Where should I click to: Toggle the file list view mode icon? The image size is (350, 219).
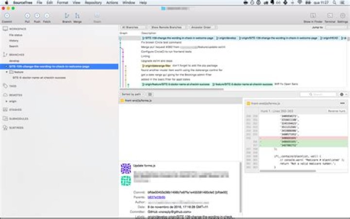(x=150, y=94)
